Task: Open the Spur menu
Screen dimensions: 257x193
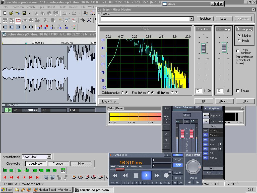Action: (x=41, y=7)
